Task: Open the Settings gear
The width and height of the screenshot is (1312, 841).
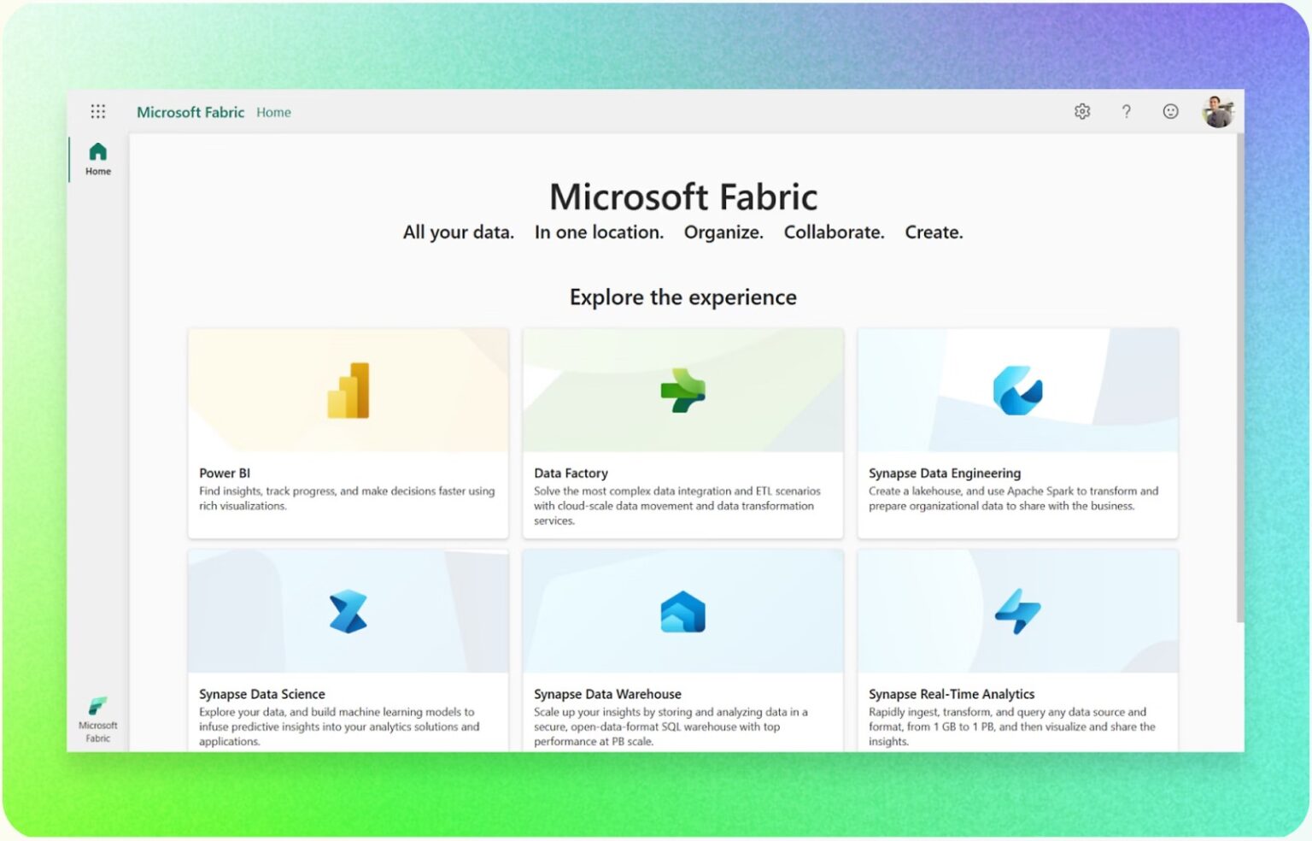Action: (x=1081, y=111)
